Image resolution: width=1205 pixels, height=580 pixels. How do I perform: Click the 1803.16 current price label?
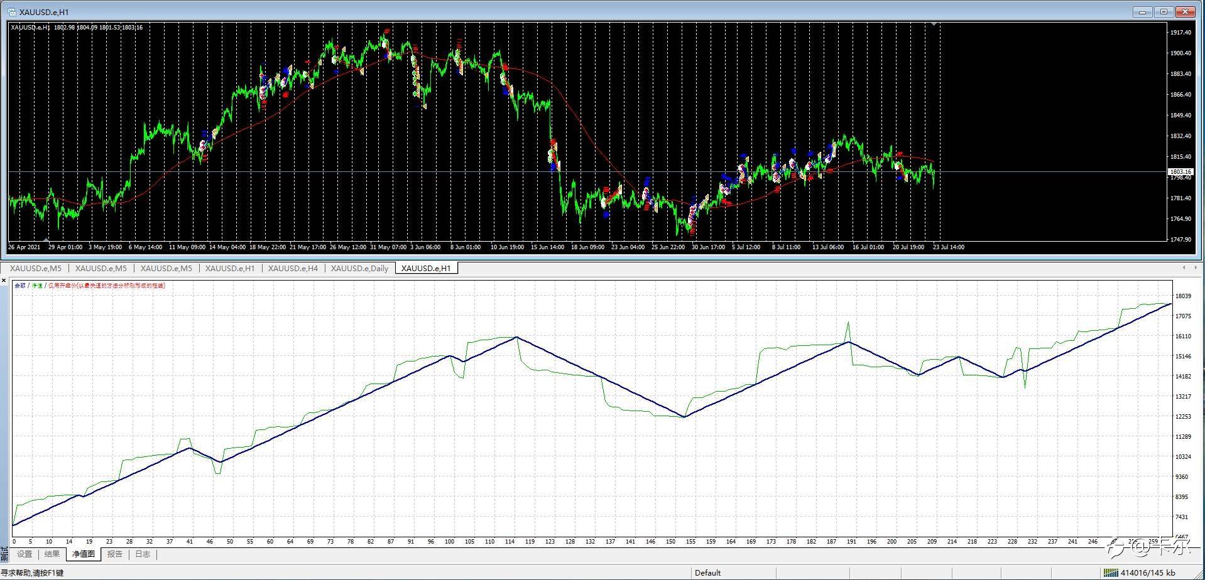(x=1179, y=171)
